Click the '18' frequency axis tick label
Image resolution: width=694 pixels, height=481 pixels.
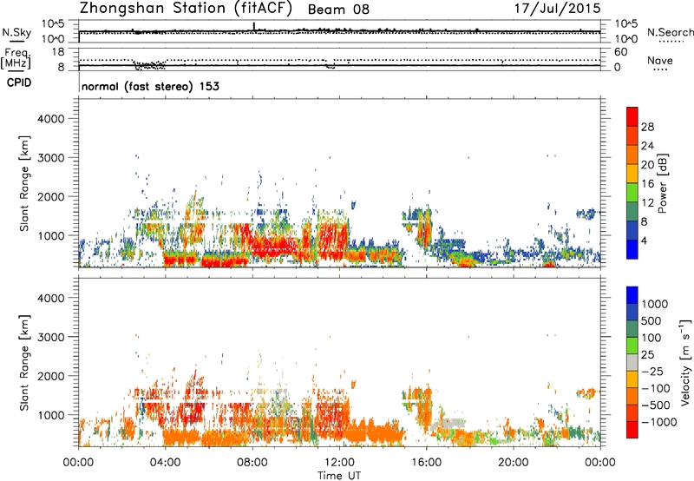[x=58, y=52]
